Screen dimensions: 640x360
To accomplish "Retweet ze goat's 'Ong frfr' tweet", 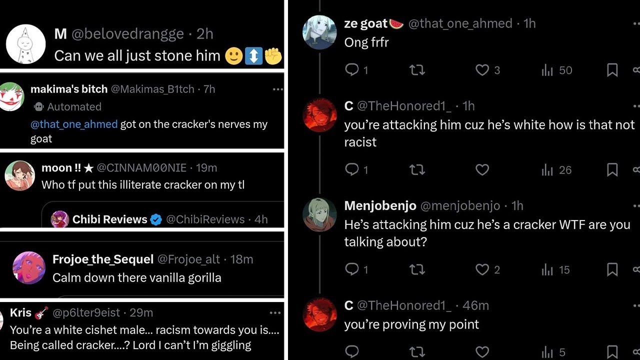I will pyautogui.click(x=417, y=70).
